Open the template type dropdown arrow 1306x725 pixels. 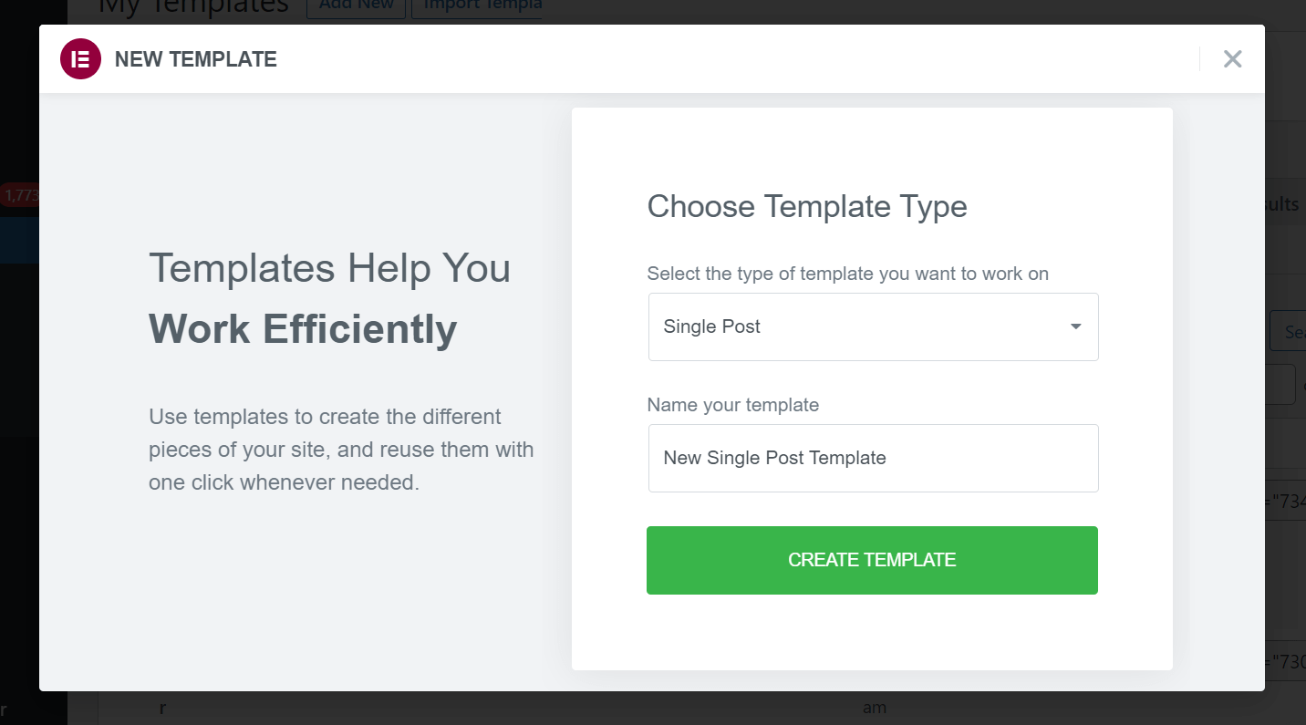(x=1075, y=326)
